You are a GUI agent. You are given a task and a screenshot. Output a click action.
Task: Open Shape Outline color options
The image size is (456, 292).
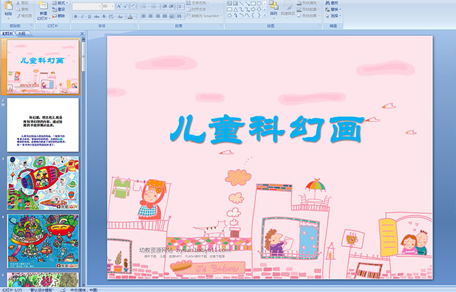[308, 9]
